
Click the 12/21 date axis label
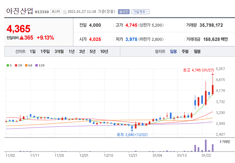133,155
